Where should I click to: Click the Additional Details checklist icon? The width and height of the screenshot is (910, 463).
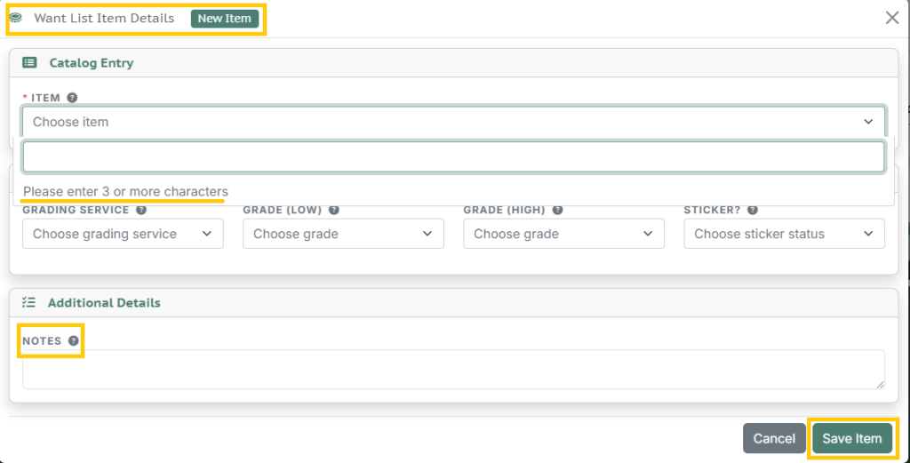[x=29, y=302]
